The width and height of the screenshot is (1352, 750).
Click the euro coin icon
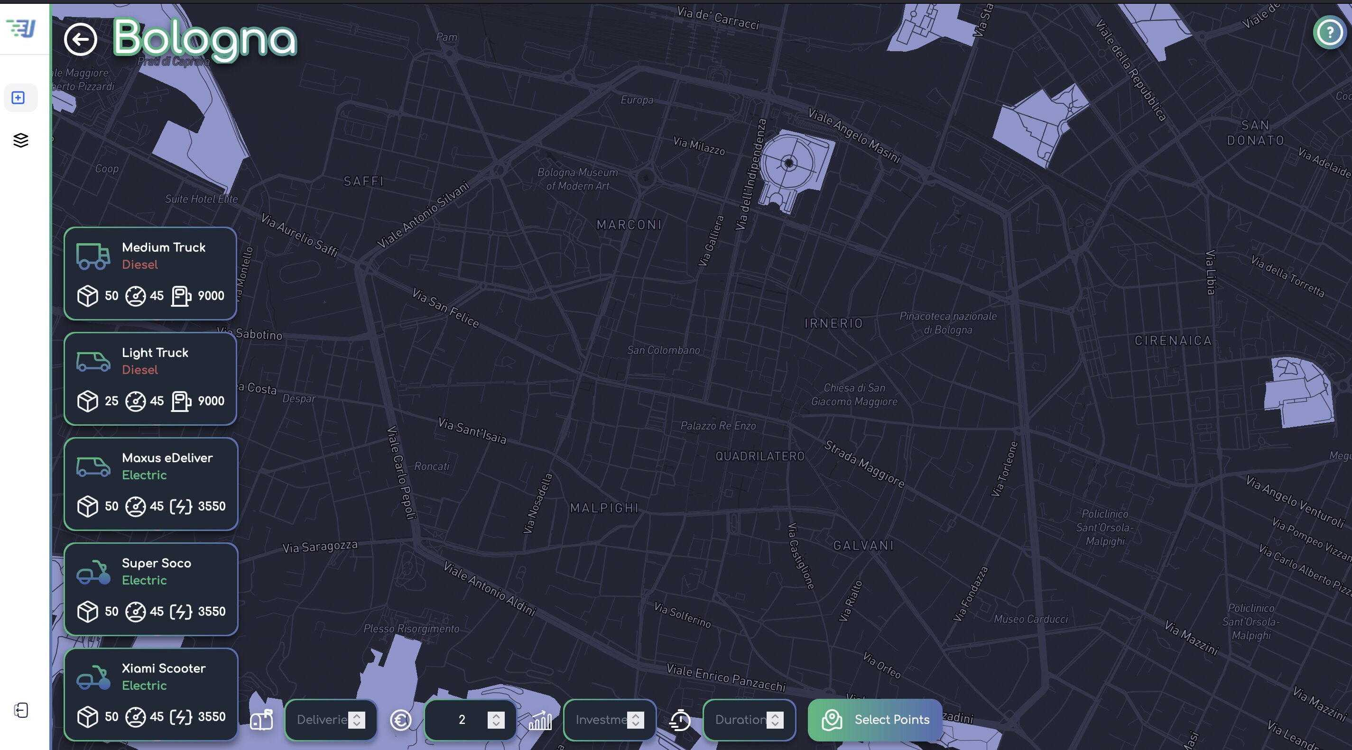tap(401, 720)
